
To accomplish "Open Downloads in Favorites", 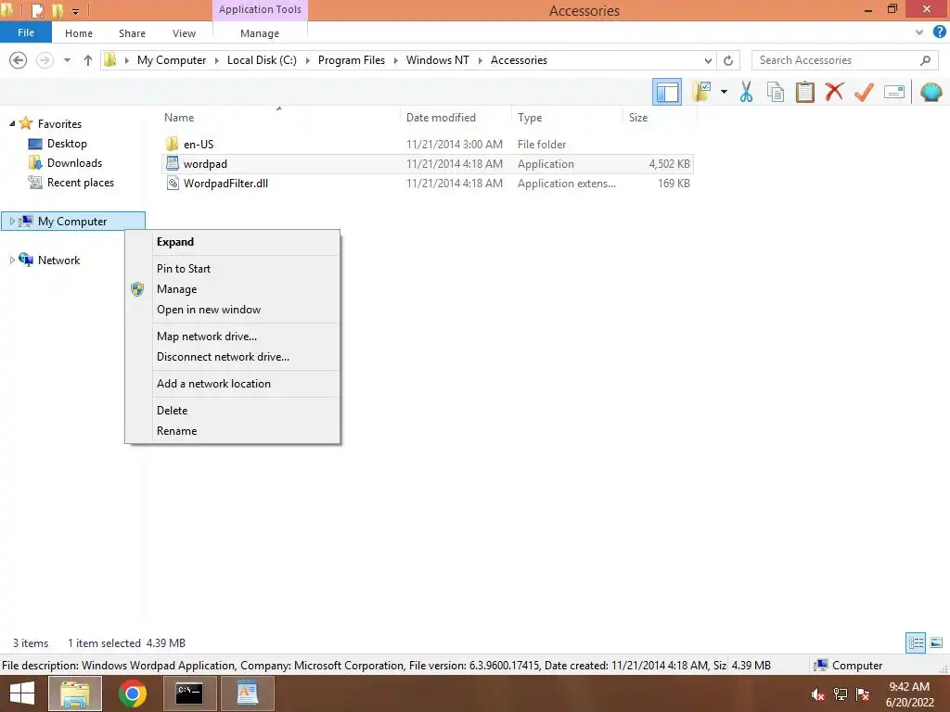I will tap(74, 163).
